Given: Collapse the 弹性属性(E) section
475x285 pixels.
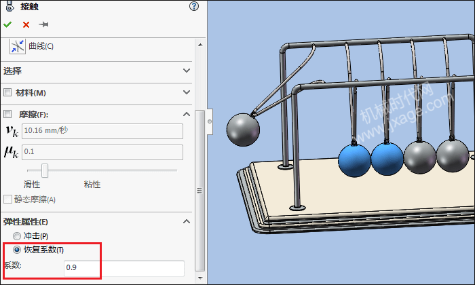Looking at the screenshot, I should (187, 221).
